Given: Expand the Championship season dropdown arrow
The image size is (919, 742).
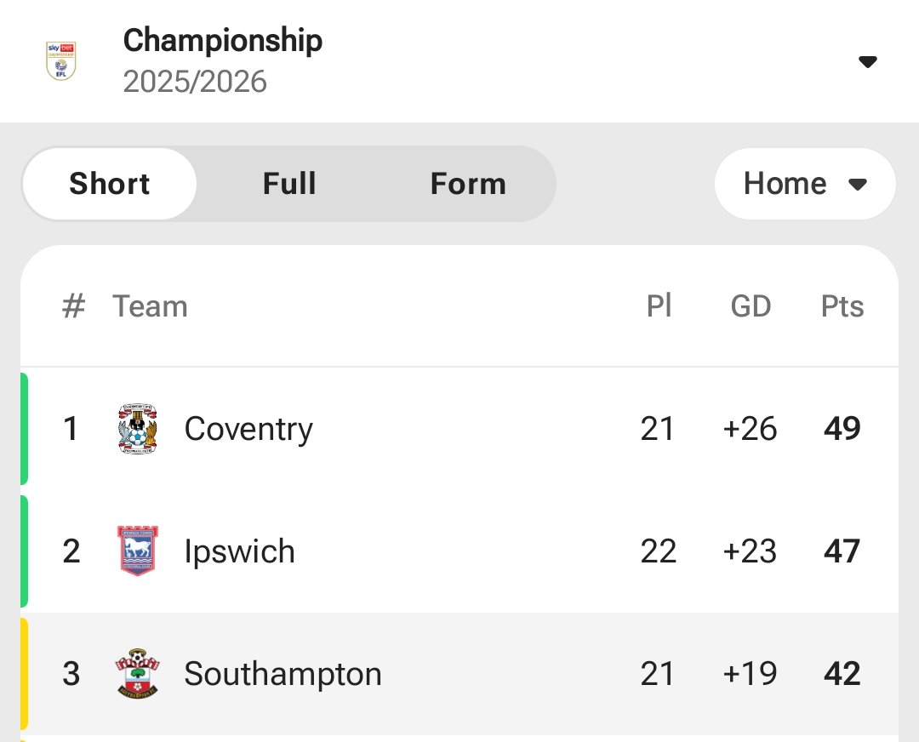Looking at the screenshot, I should [x=867, y=61].
